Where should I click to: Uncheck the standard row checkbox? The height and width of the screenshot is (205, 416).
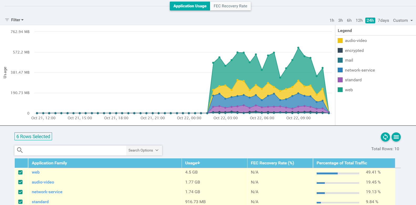pos(20,202)
